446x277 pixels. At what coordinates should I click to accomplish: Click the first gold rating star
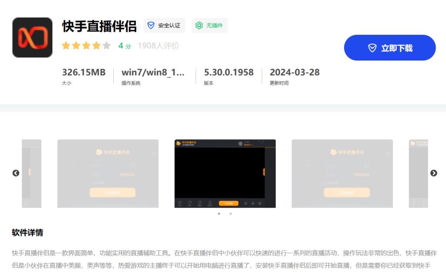66,45
